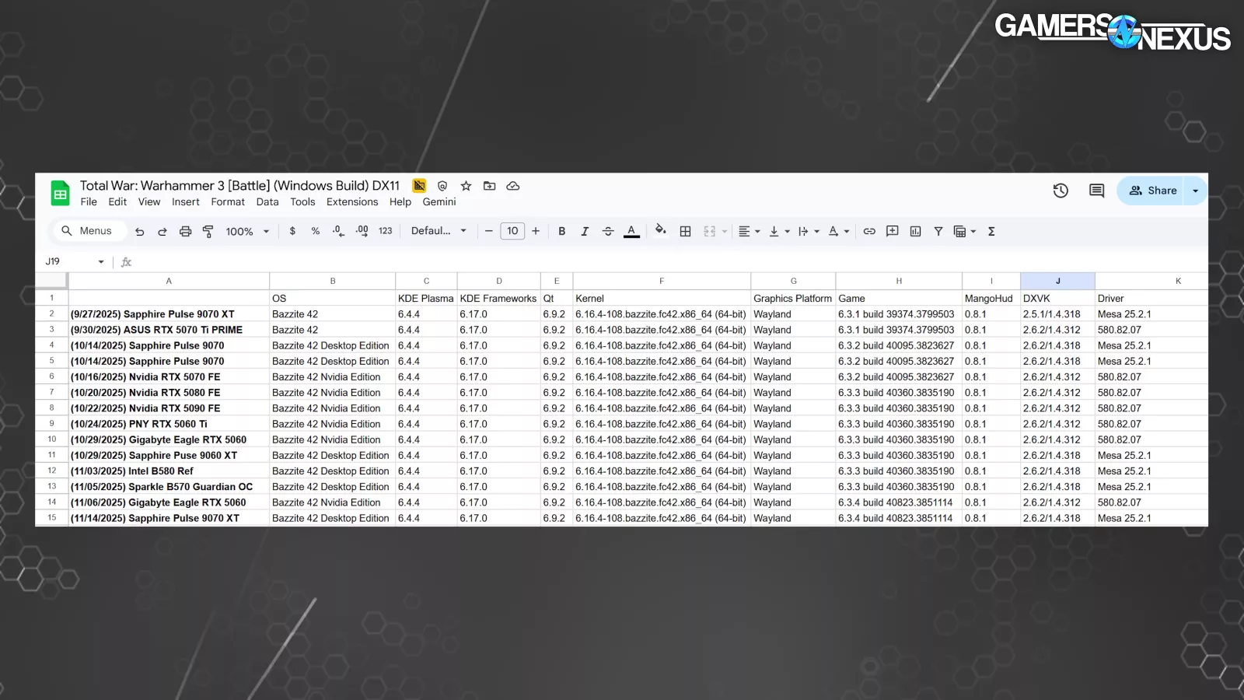Open the Data menu

pyautogui.click(x=267, y=202)
